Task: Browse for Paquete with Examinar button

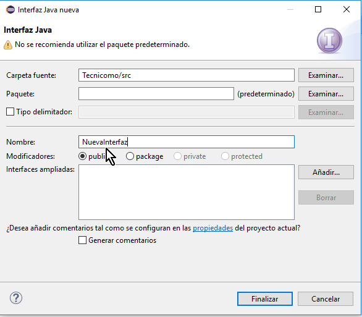Action: pyautogui.click(x=326, y=94)
